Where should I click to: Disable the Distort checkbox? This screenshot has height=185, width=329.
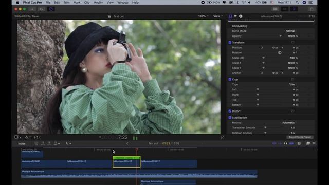[x=230, y=111]
